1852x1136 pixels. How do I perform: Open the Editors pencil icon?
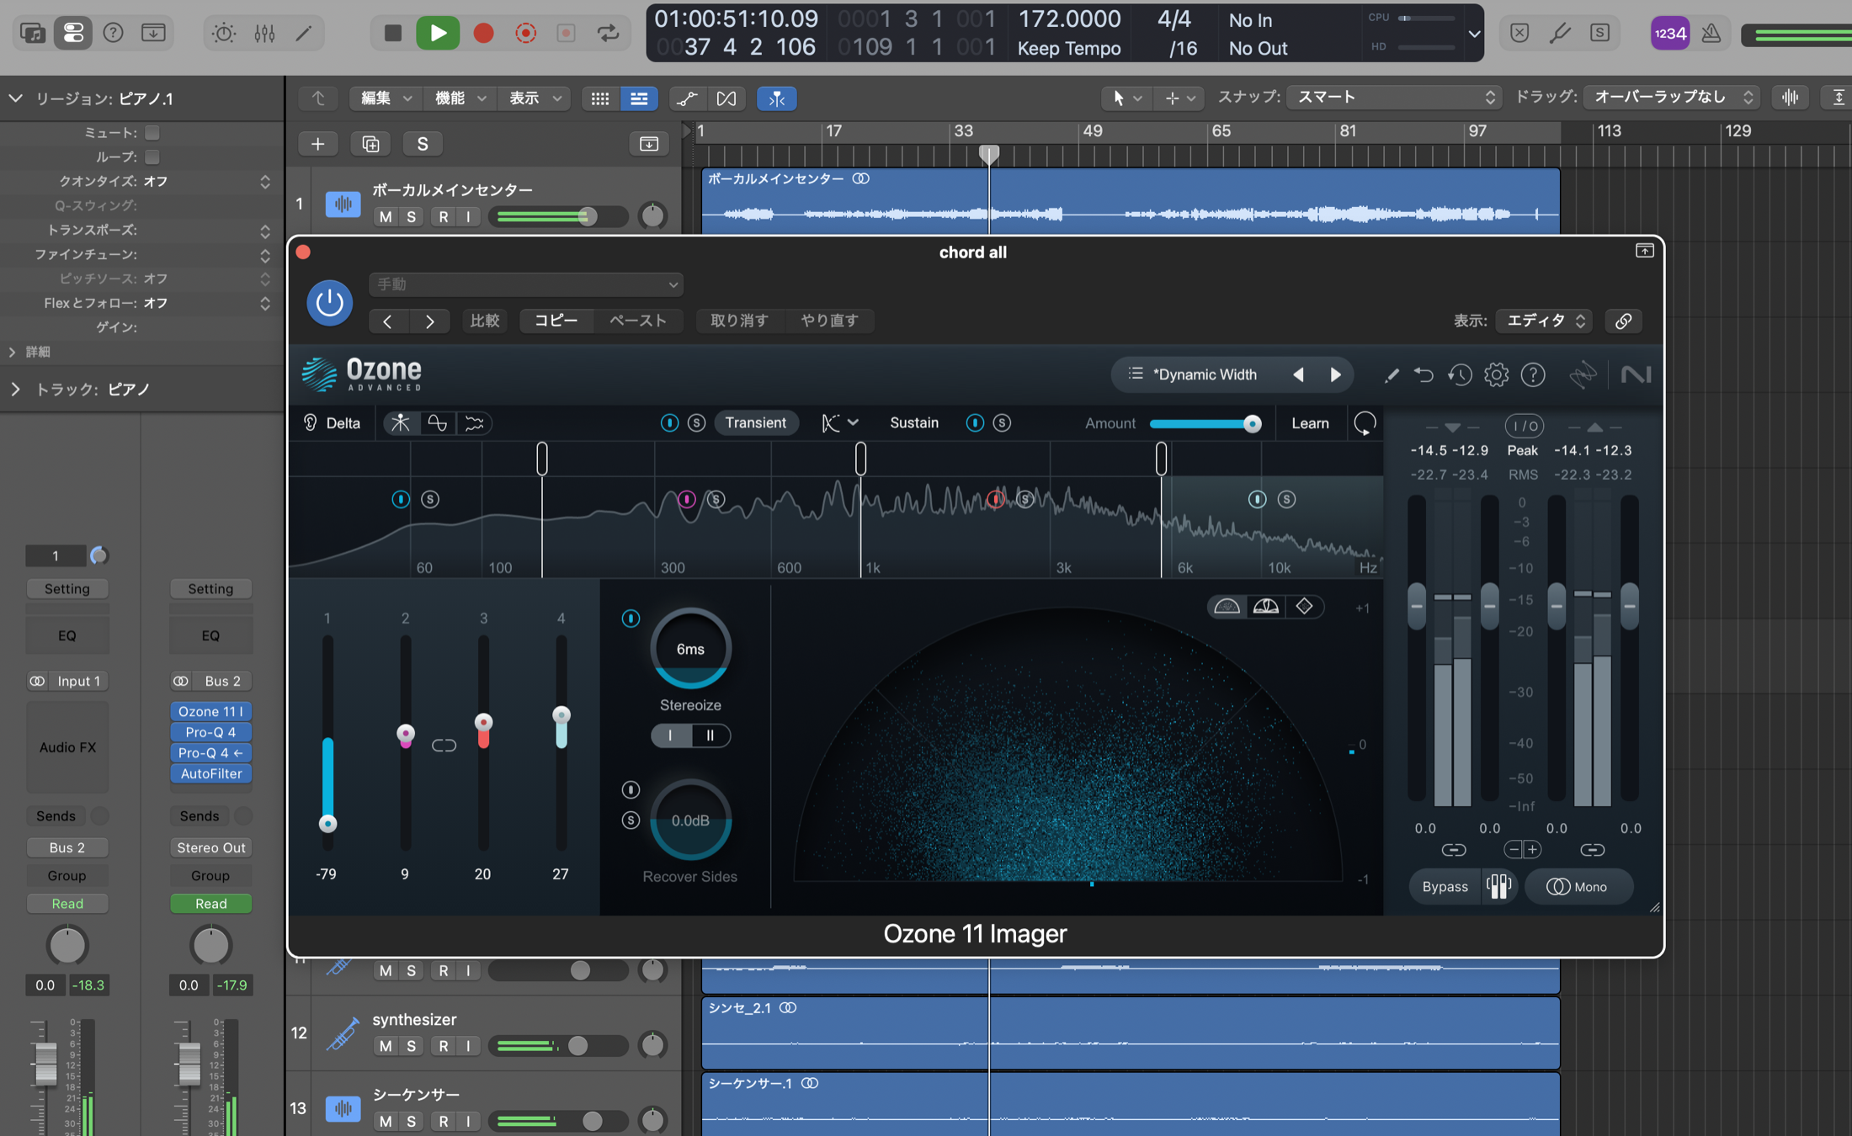304,33
